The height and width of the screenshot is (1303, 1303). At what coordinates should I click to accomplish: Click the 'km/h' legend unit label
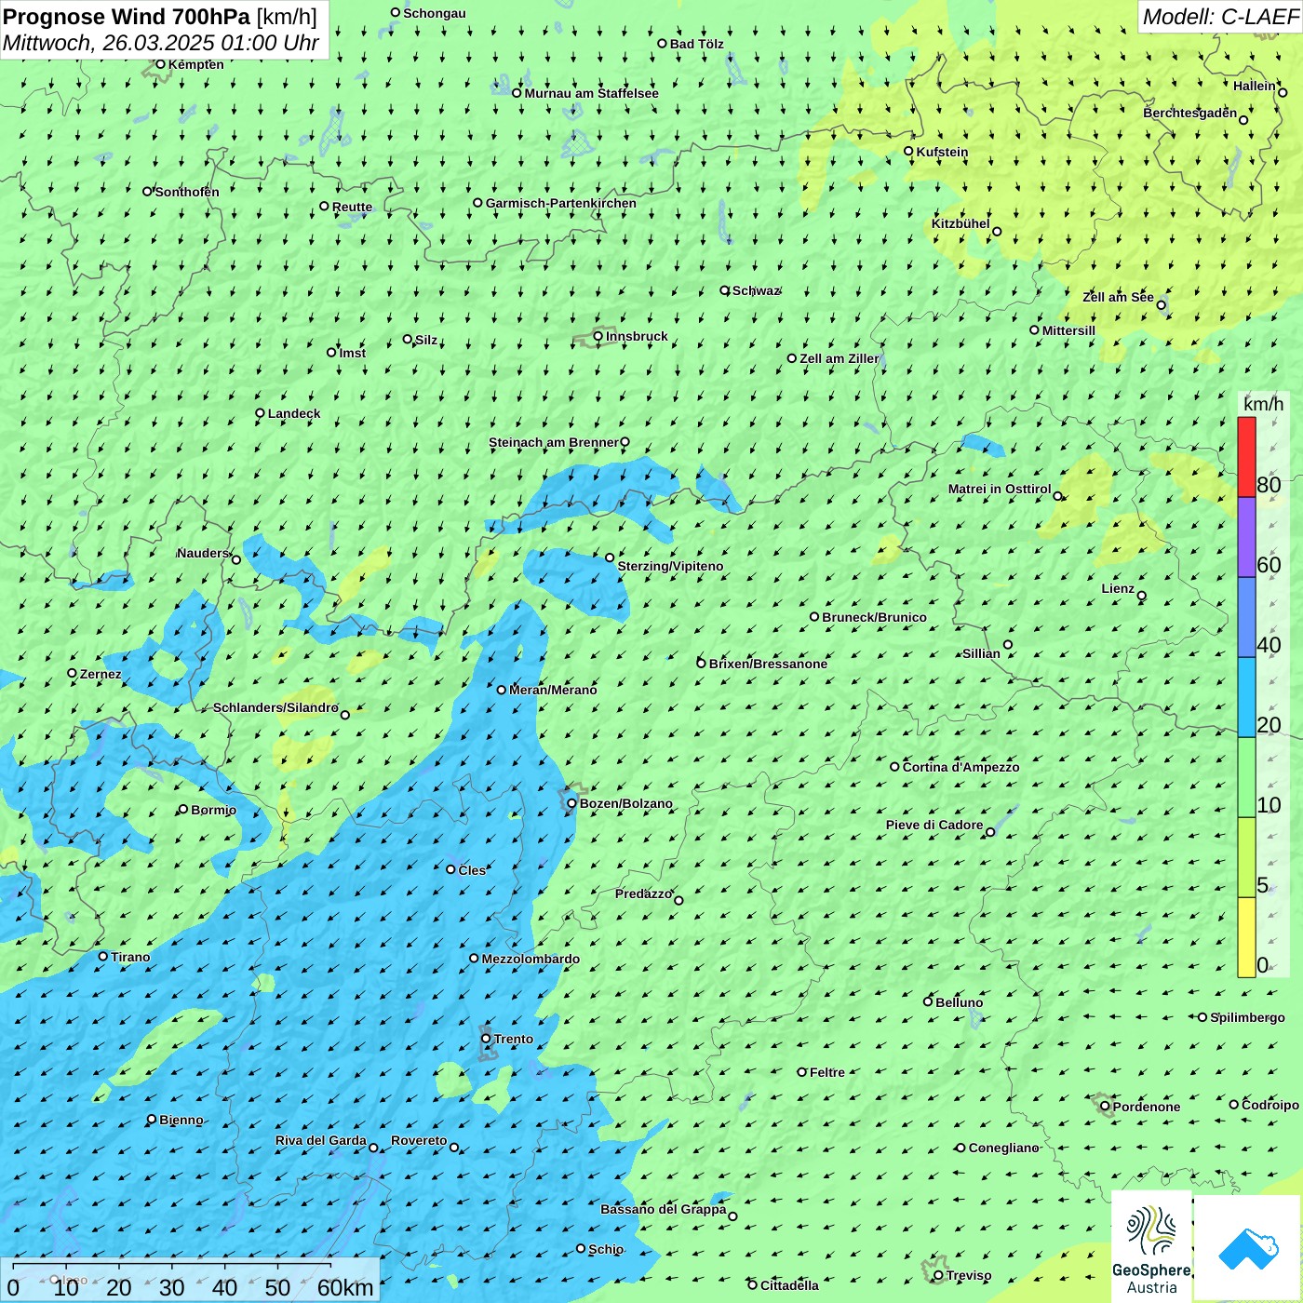[x=1263, y=404]
